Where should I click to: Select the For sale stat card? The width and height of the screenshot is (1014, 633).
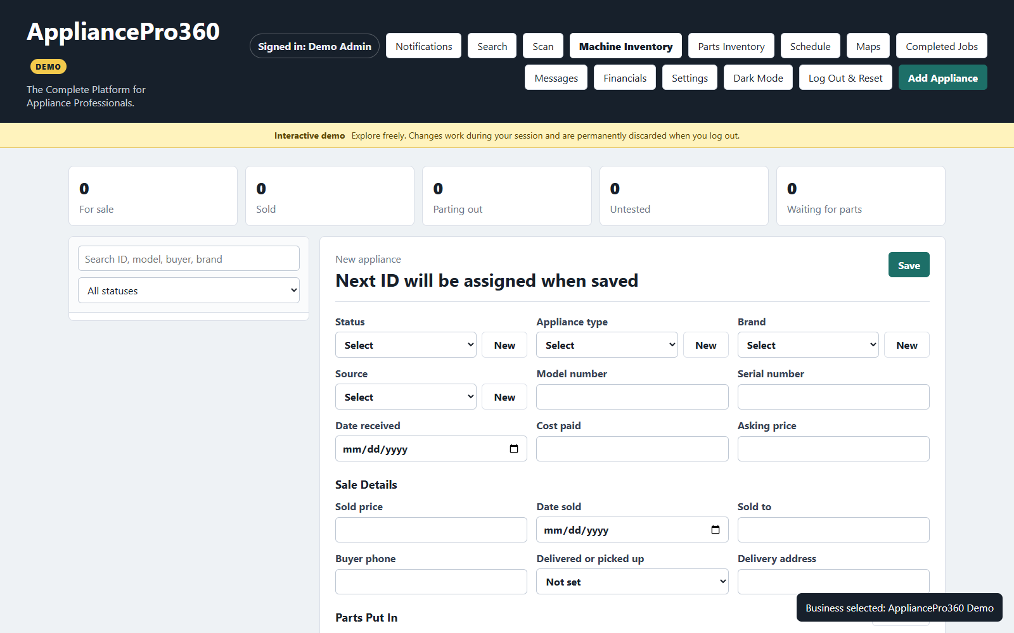(x=153, y=196)
